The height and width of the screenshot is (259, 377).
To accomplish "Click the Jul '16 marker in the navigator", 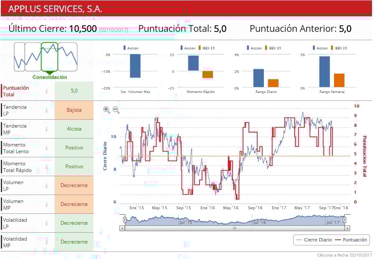I will (260, 222).
